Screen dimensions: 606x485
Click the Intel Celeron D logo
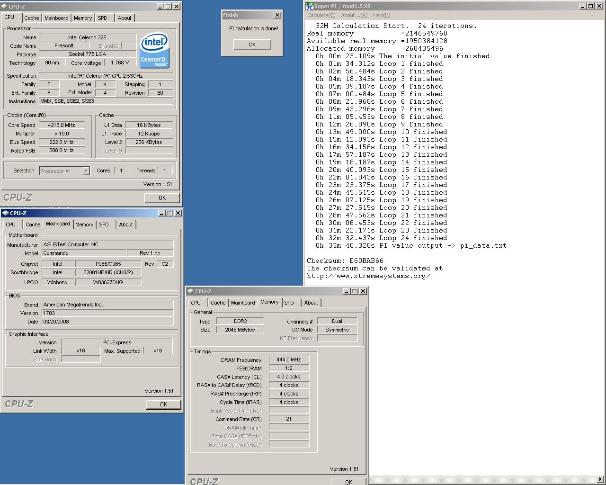coord(154,50)
